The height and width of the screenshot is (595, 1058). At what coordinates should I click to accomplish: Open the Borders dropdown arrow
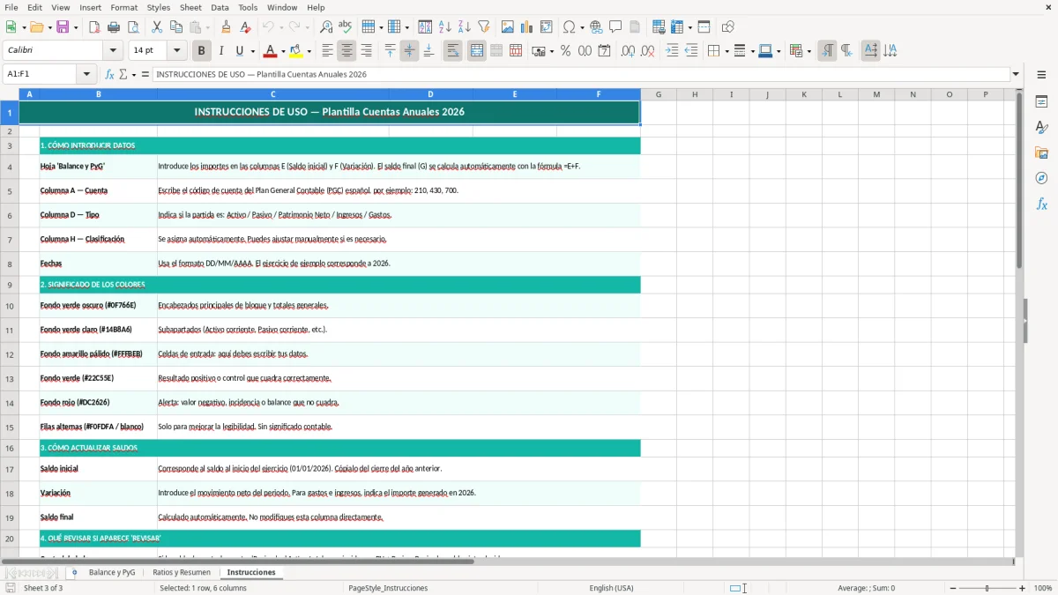(x=726, y=51)
